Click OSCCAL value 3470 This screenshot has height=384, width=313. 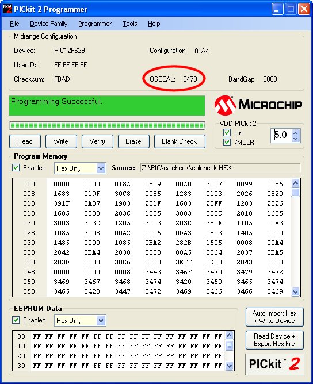point(190,79)
